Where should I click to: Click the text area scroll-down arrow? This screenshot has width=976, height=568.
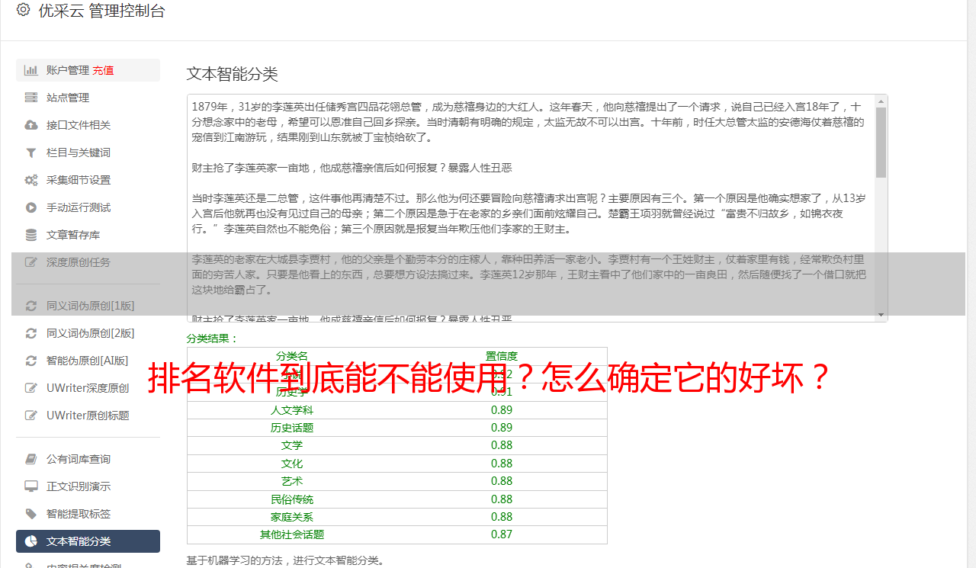881,315
